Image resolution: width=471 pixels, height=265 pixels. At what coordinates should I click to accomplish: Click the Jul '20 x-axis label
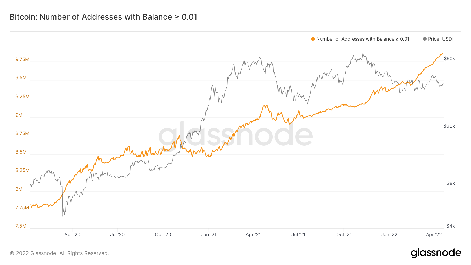(117, 235)
